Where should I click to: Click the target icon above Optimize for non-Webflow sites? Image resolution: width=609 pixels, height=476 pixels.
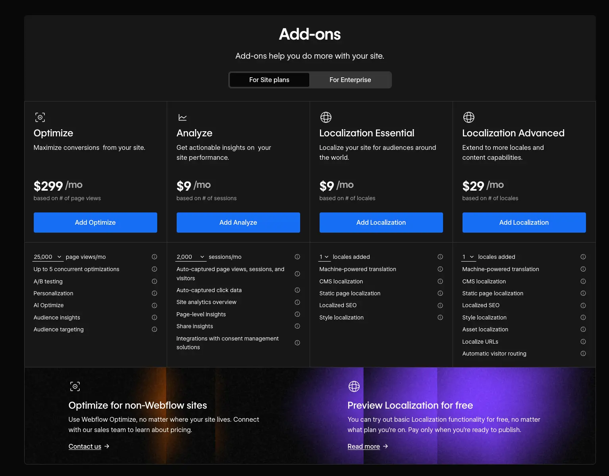click(75, 386)
